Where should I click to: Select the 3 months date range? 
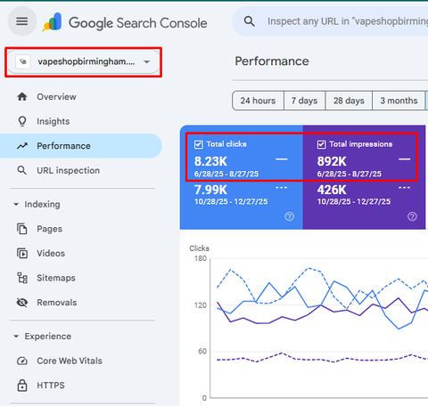pos(399,101)
